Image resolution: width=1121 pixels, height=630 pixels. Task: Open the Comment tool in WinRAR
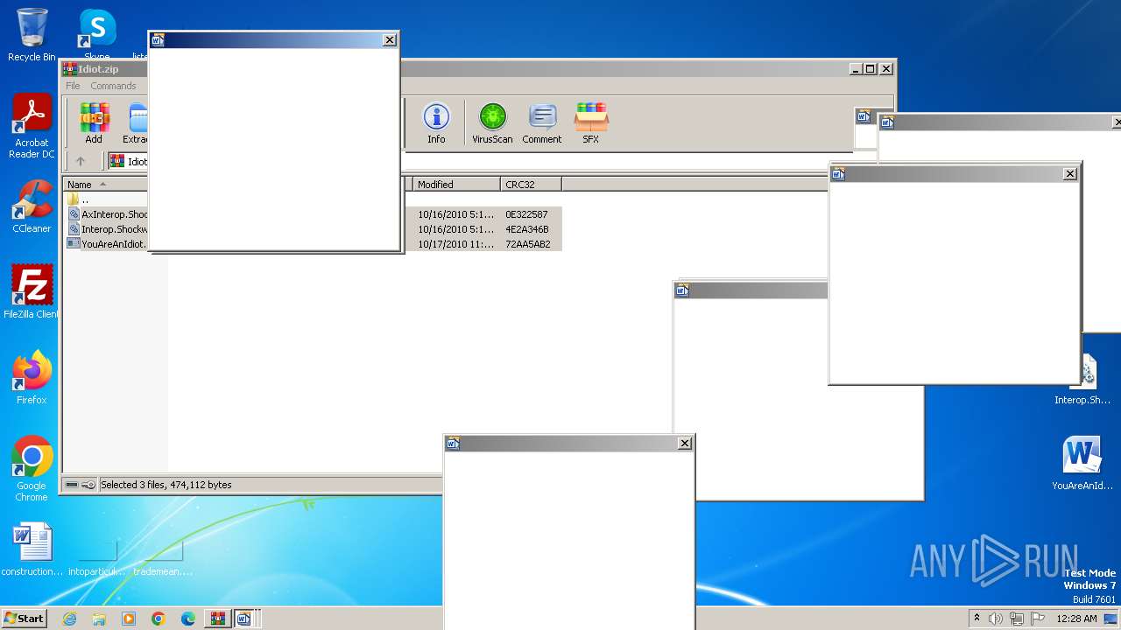(542, 123)
